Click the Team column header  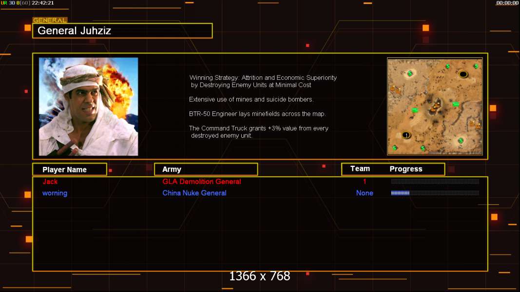(360, 169)
